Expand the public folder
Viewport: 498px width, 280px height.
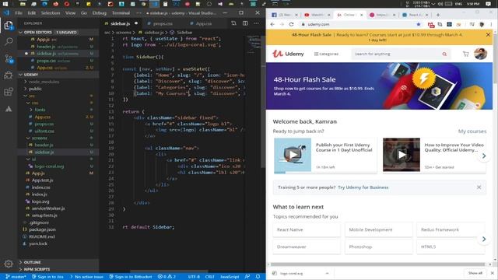coord(33,89)
